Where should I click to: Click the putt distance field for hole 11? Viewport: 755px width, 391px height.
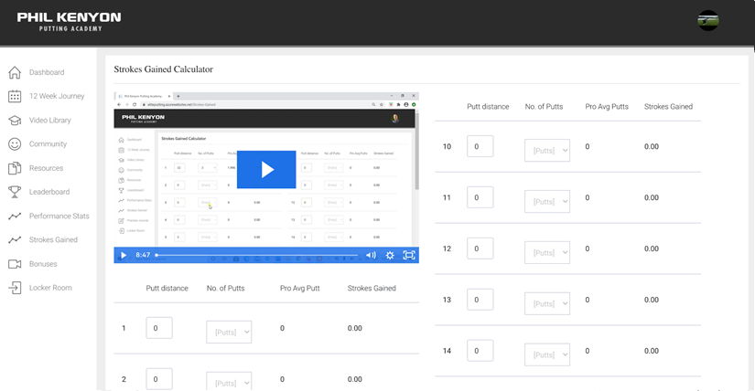(x=480, y=197)
